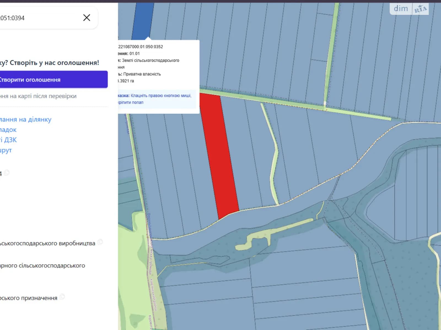Copy the value next to the number ending in 4

7,173
